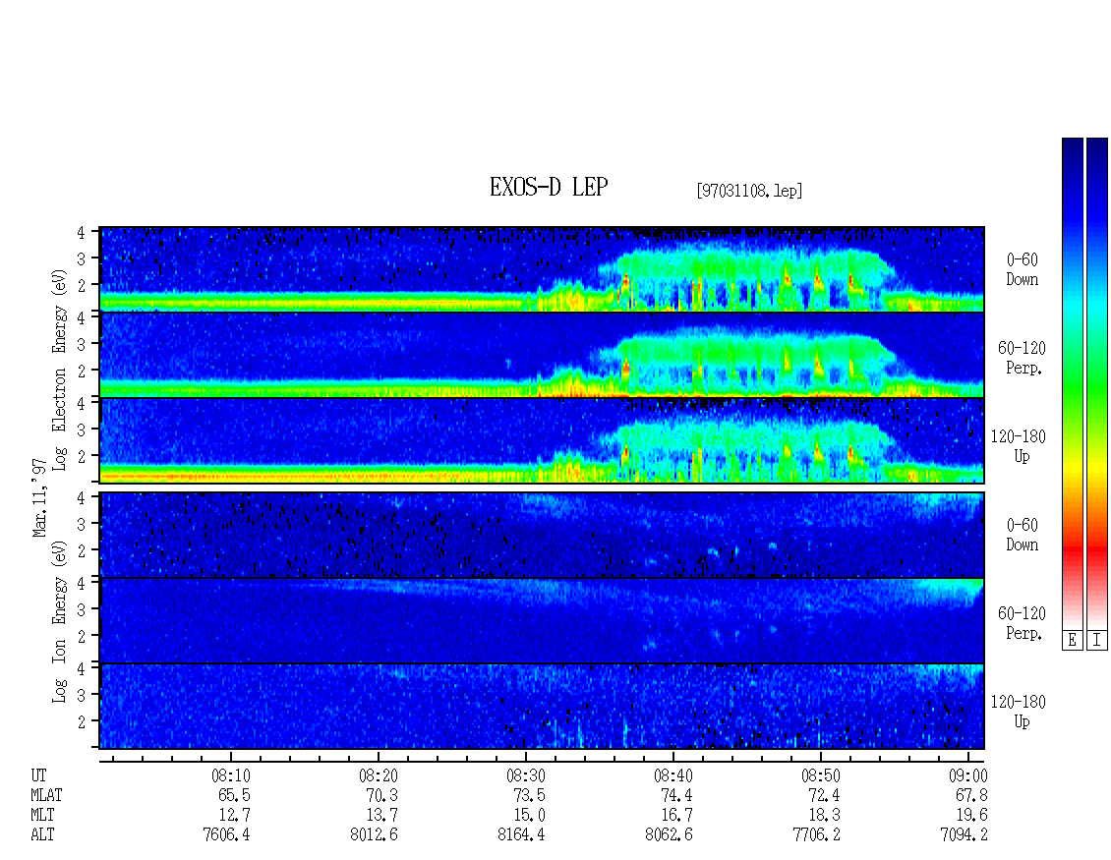1111x860 pixels.
Task: Click MLT value 19.6
Action: (x=970, y=816)
